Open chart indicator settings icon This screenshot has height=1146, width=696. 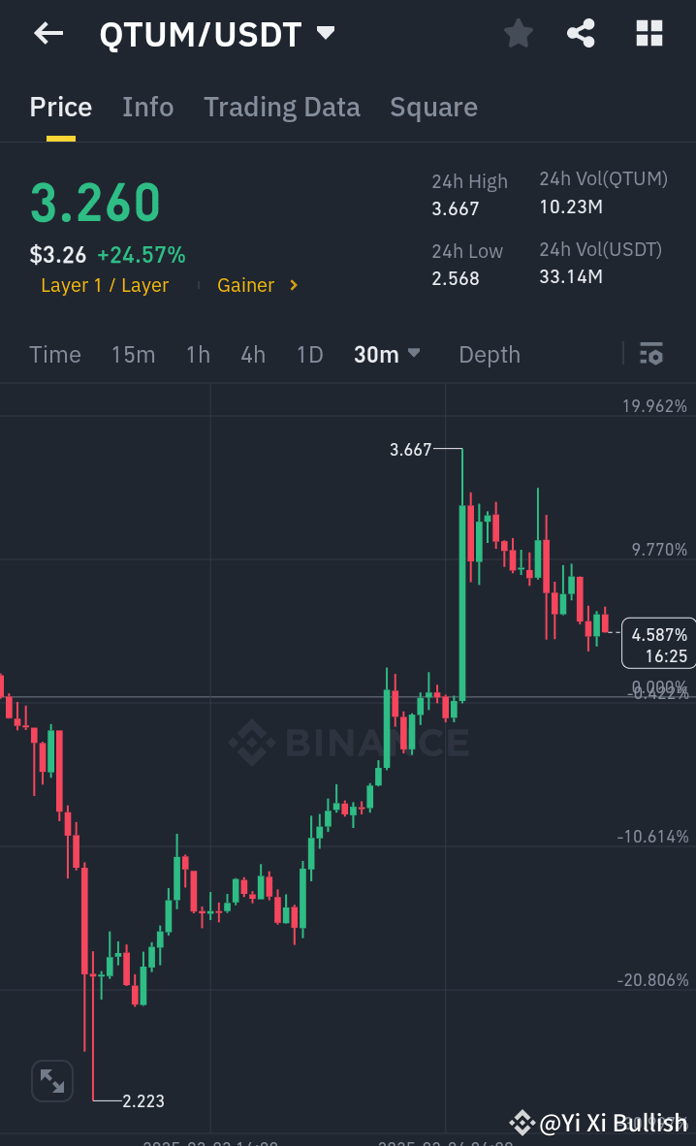(650, 354)
